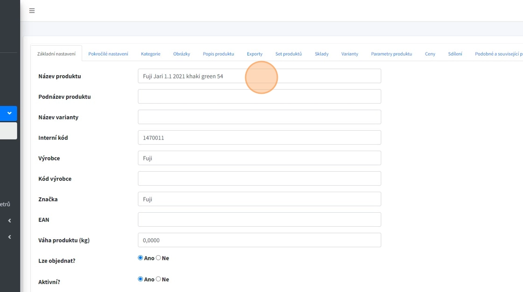
Task: Set Aktivní to 'Ne'
Action: coord(158,279)
